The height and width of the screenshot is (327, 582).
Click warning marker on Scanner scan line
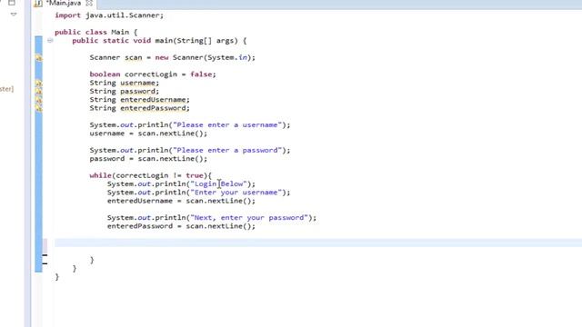[38, 58]
